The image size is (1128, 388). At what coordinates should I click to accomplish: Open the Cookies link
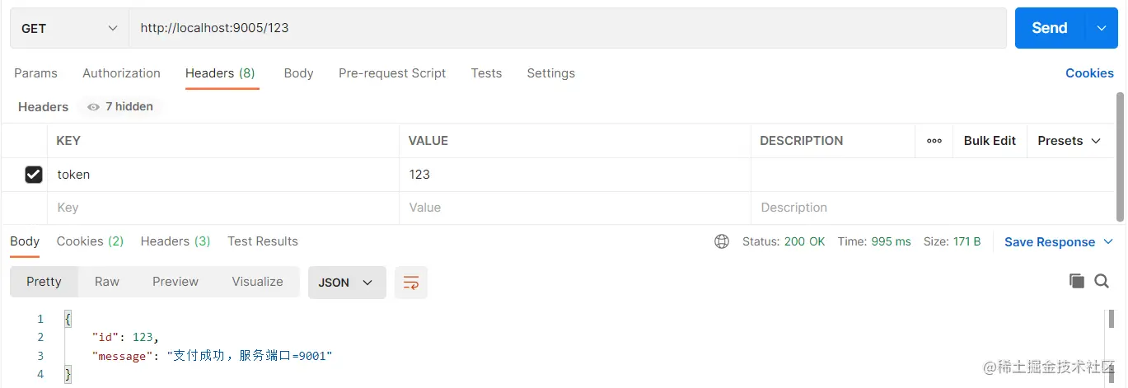point(1089,73)
